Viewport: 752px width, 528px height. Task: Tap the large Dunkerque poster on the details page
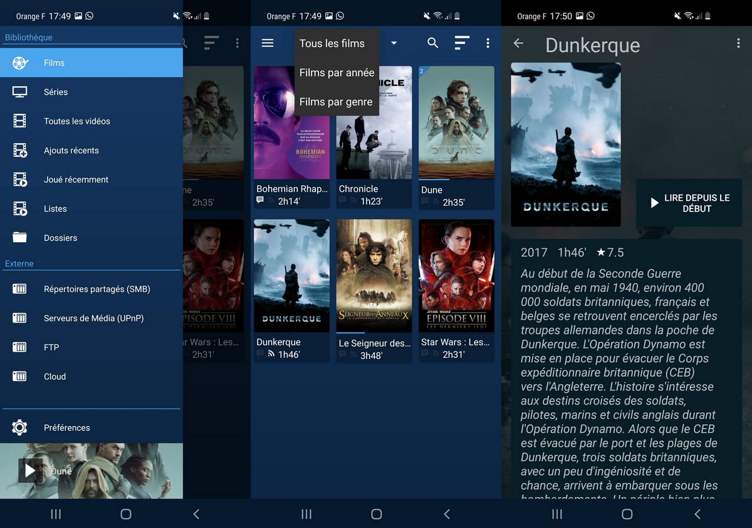coord(566,145)
